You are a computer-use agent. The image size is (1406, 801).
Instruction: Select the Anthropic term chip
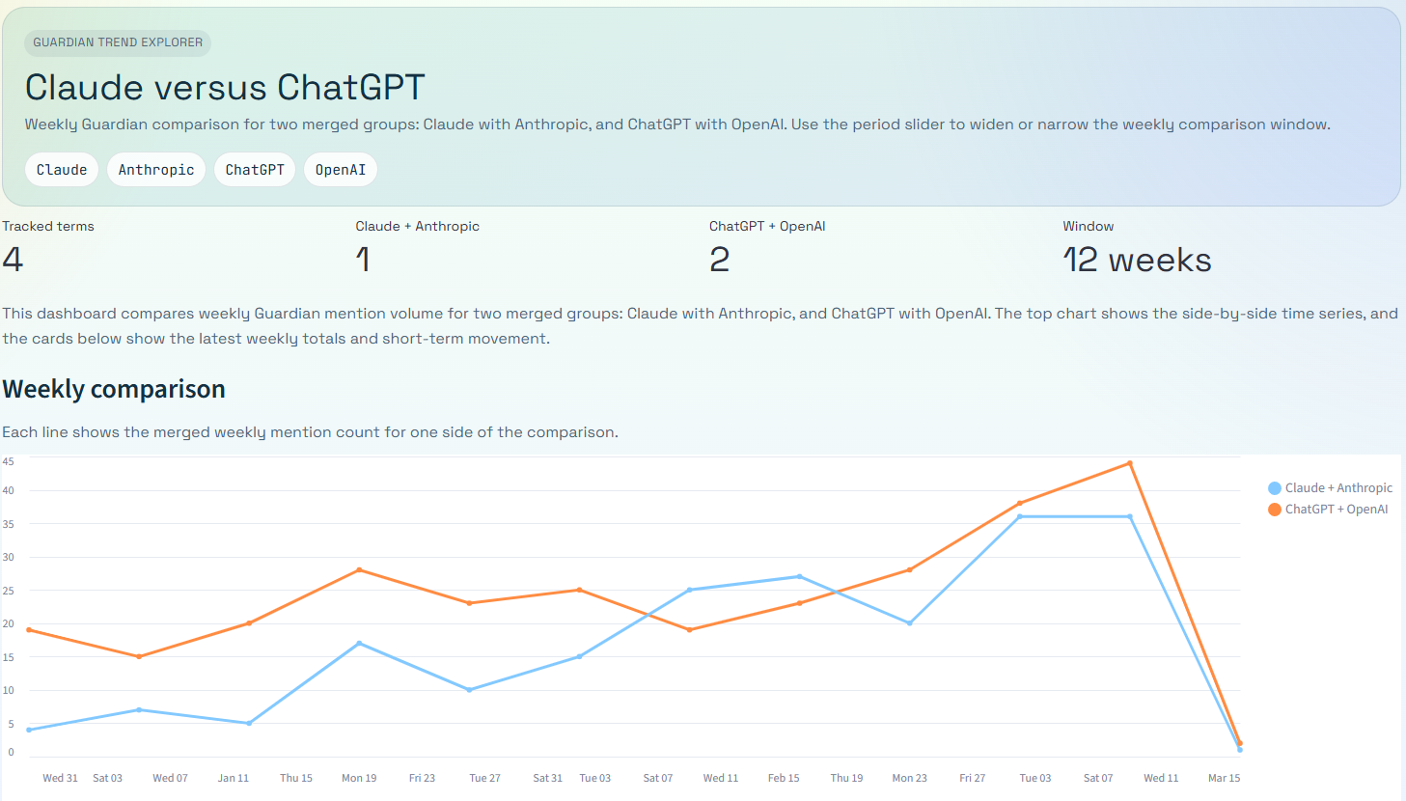(x=156, y=170)
